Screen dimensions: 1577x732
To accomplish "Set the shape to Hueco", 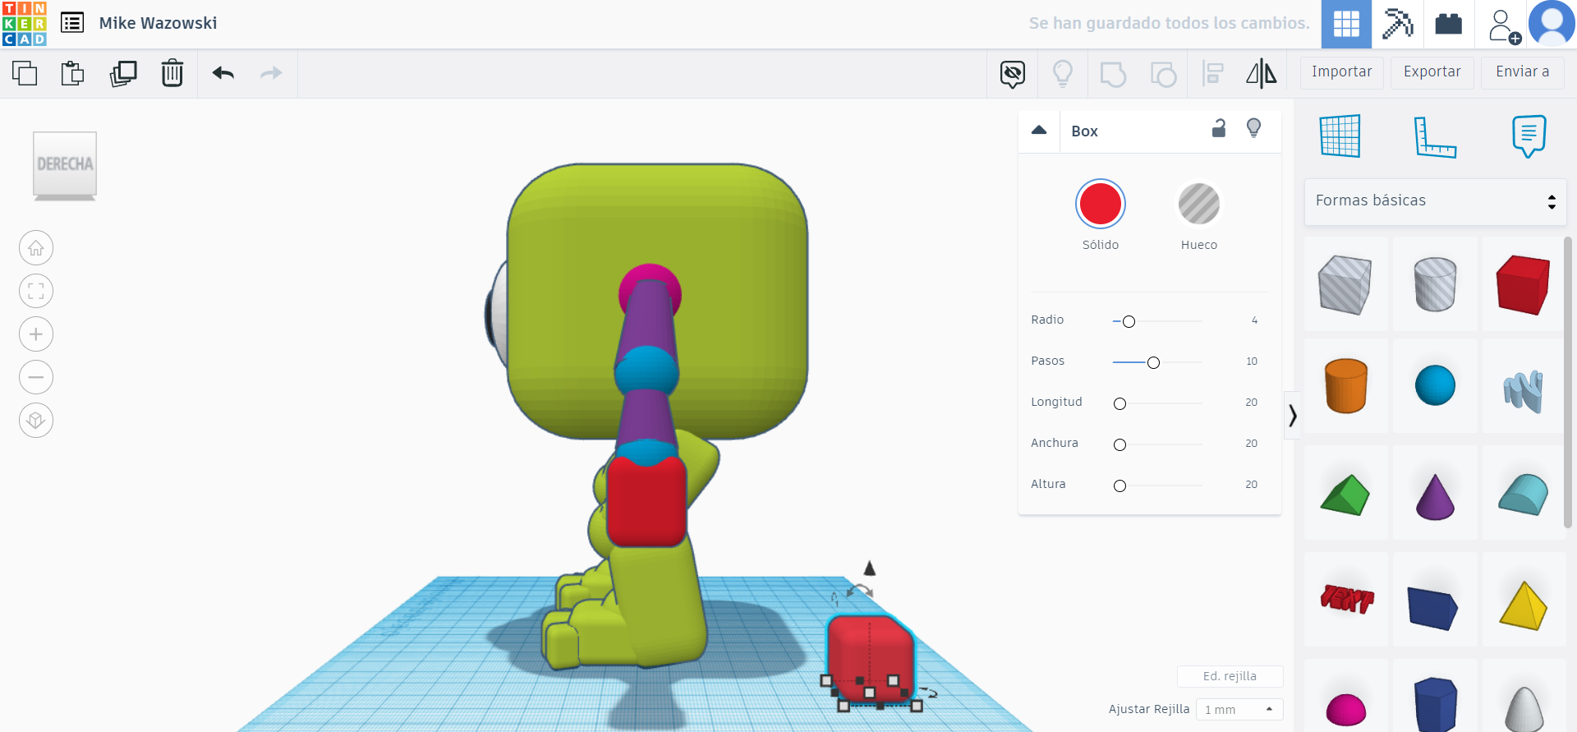I will (x=1199, y=204).
